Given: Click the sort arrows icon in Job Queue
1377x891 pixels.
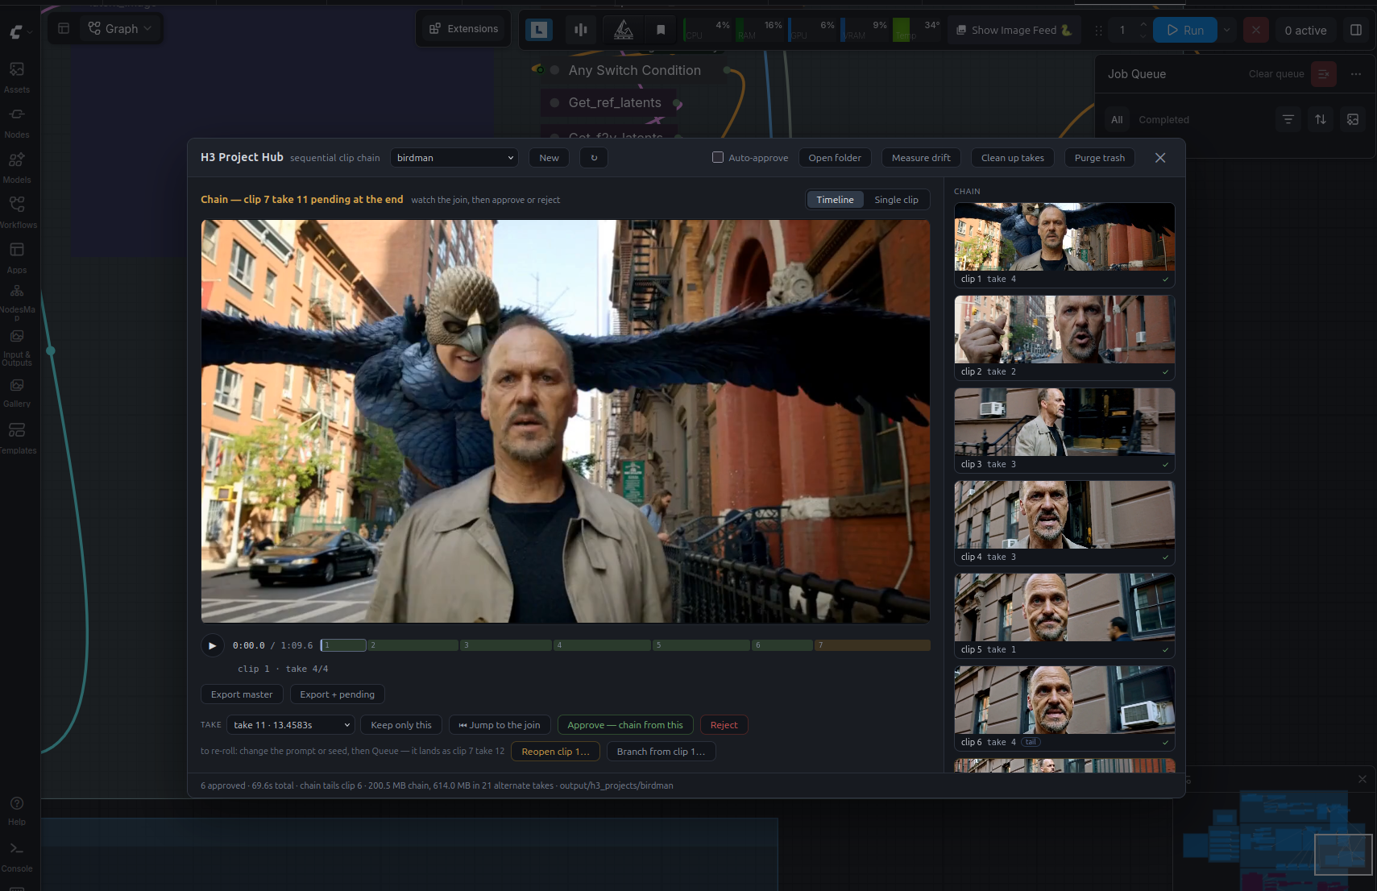Looking at the screenshot, I should point(1321,119).
